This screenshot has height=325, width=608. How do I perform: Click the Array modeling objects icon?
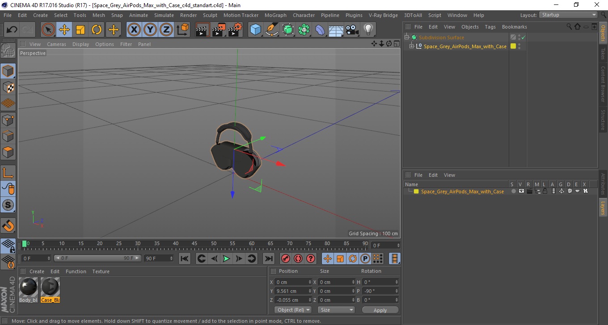(x=304, y=30)
